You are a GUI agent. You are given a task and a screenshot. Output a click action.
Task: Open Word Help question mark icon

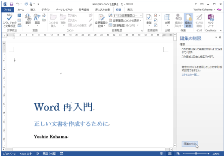196,4
